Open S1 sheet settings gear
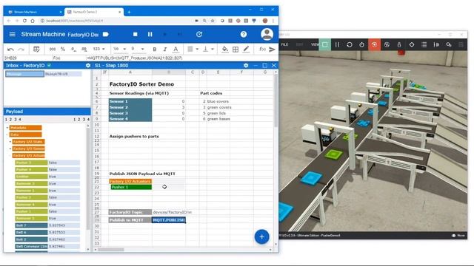474x266 pixels. click(246, 66)
